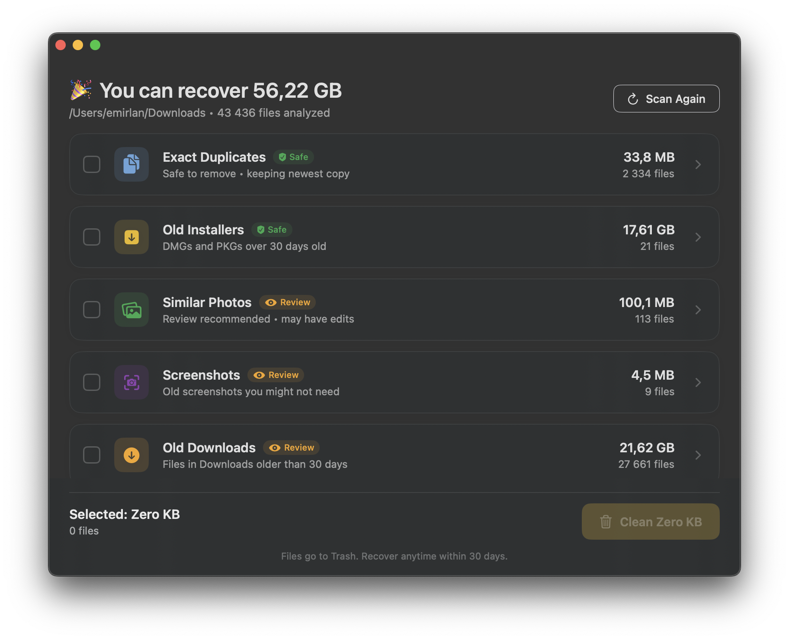
Task: Enable the Old Installers checkbox
Action: (92, 237)
